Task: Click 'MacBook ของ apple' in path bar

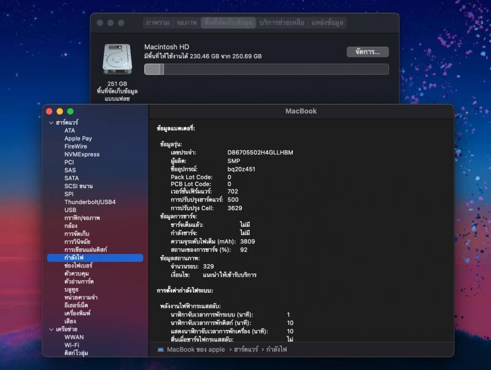Action: [x=196, y=349]
